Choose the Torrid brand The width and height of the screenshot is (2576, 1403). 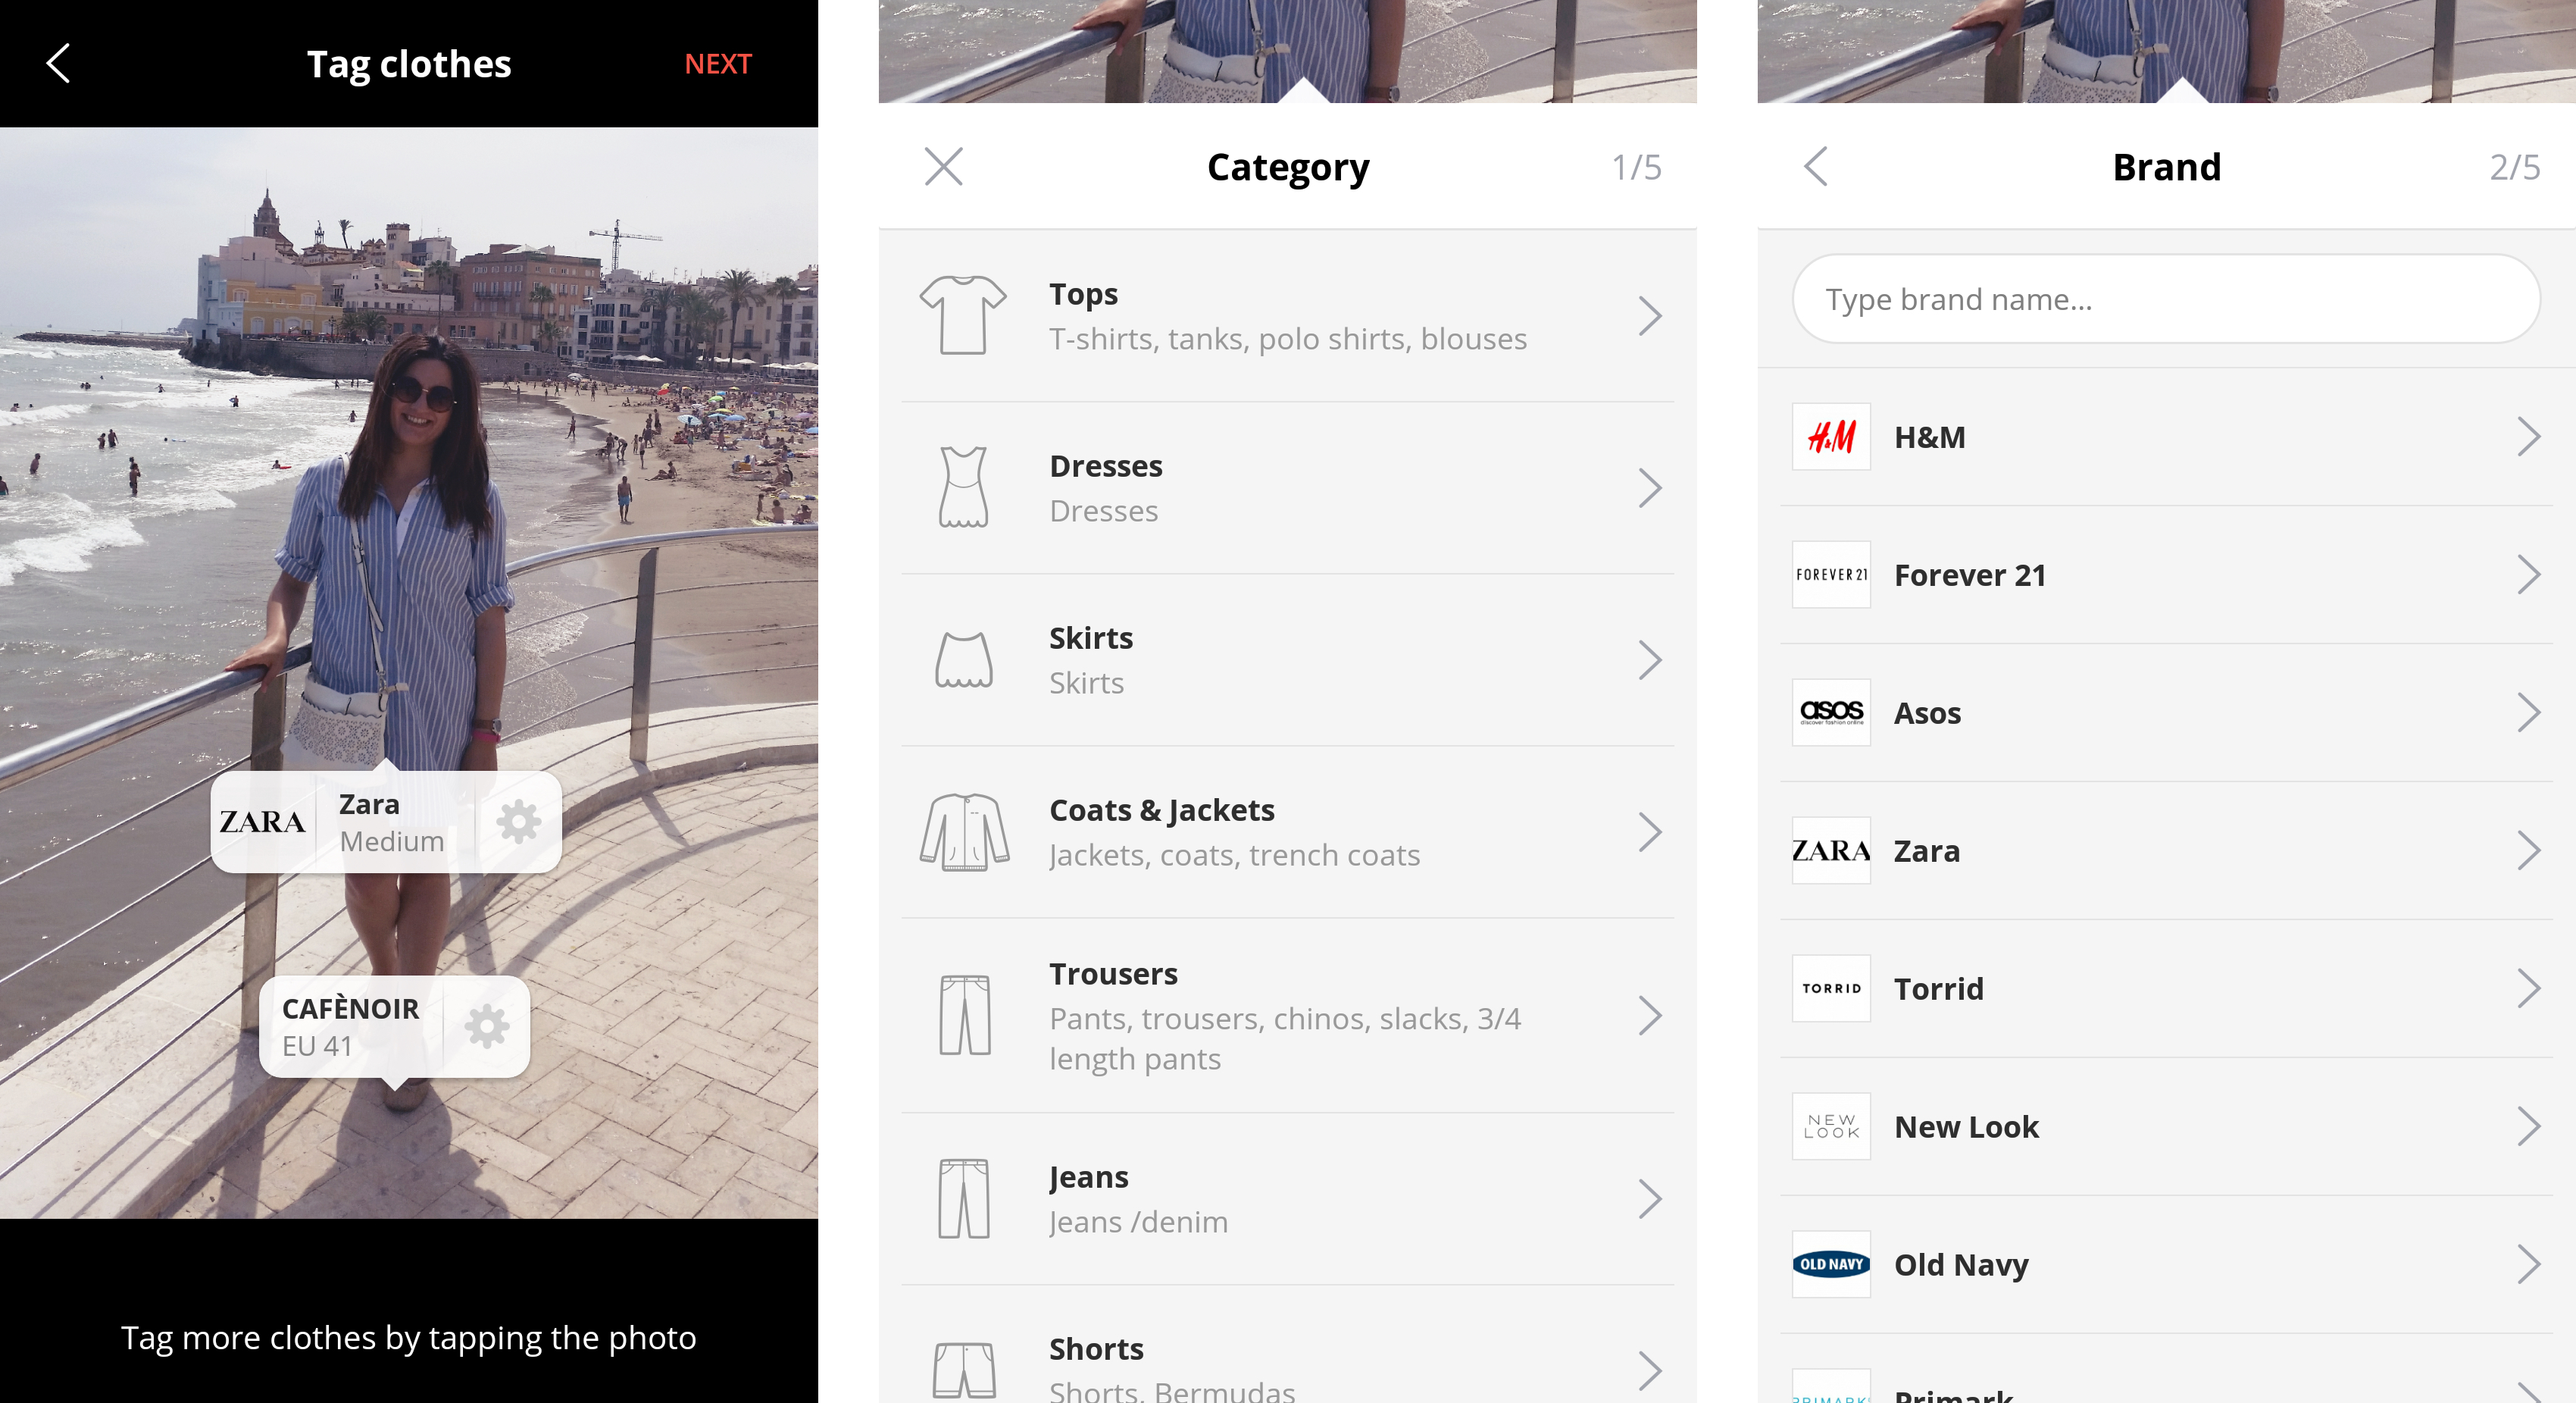[2165, 988]
